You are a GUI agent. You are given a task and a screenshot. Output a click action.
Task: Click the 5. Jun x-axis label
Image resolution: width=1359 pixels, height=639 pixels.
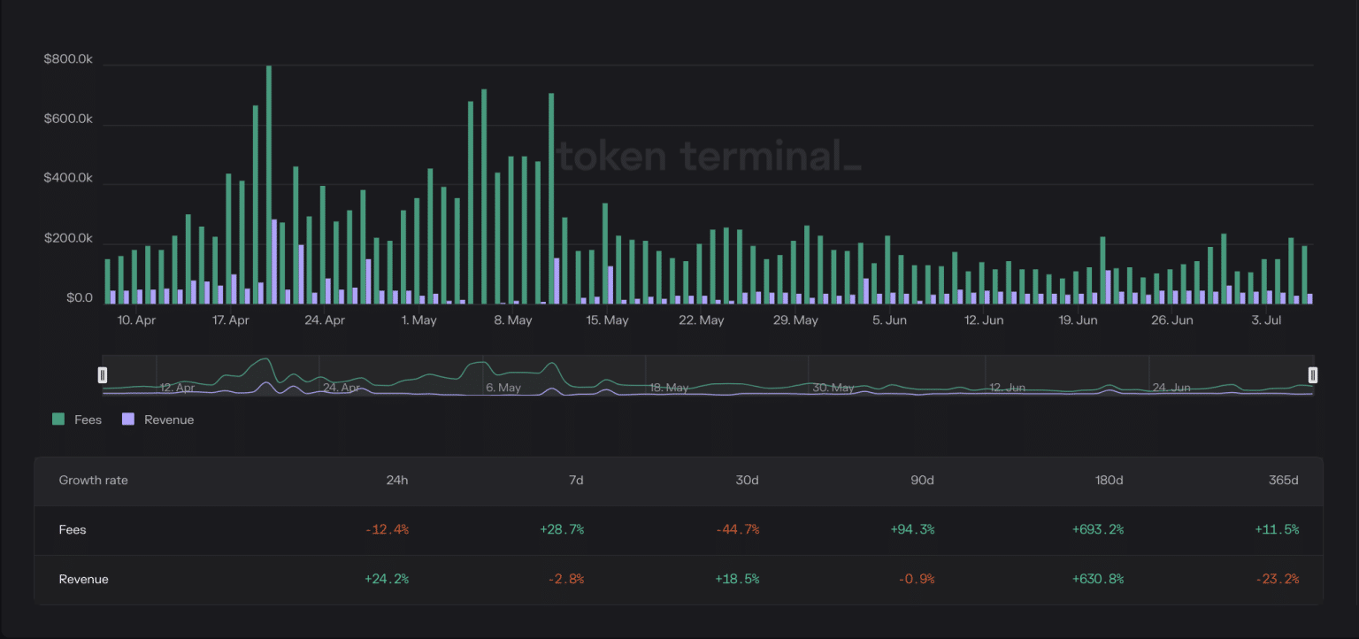890,320
